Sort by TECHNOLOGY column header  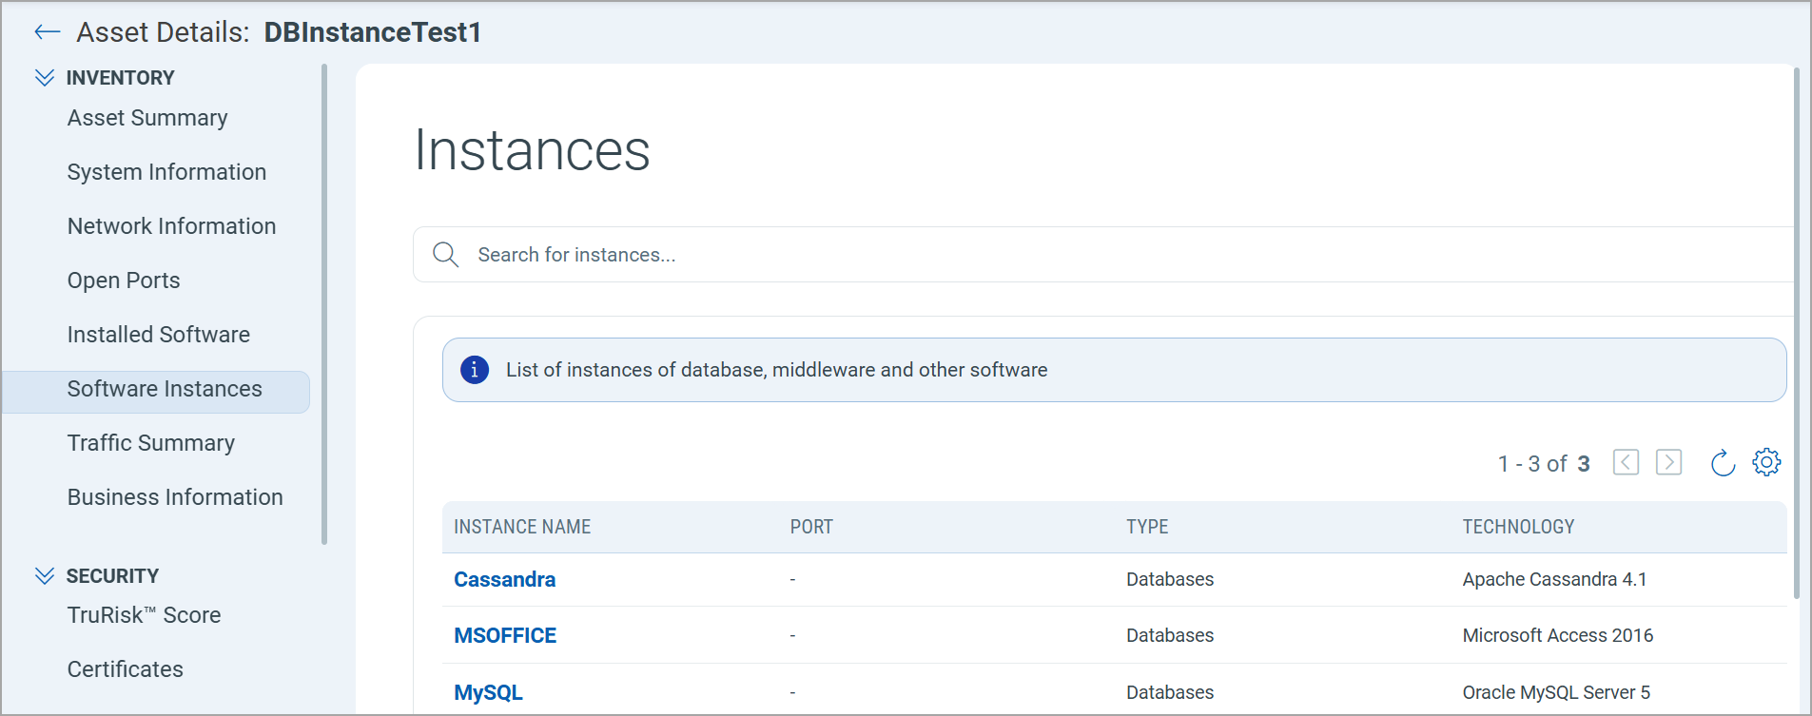point(1518,527)
